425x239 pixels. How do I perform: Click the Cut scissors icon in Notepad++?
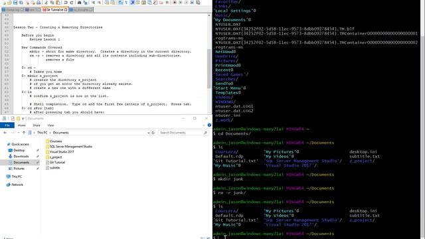pos(46,3)
